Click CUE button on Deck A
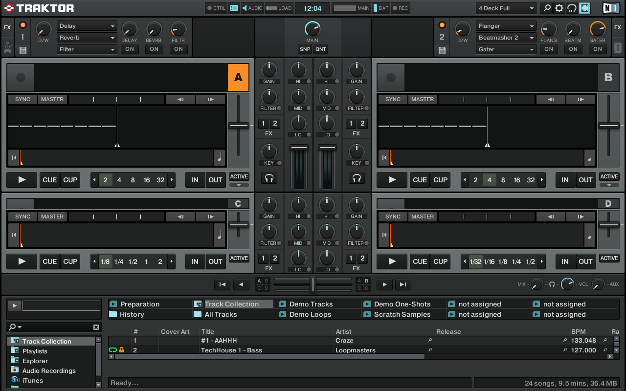626x391 pixels. 49,180
